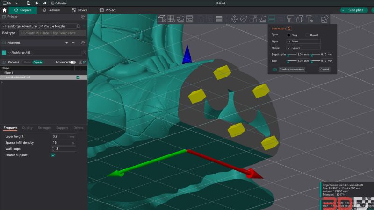
Task: Open the Quality settings tab
Action: click(27, 128)
